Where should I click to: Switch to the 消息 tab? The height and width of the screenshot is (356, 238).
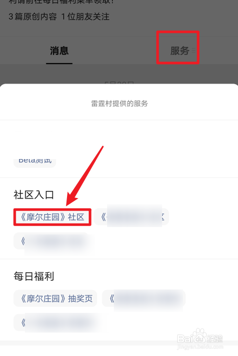(59, 50)
